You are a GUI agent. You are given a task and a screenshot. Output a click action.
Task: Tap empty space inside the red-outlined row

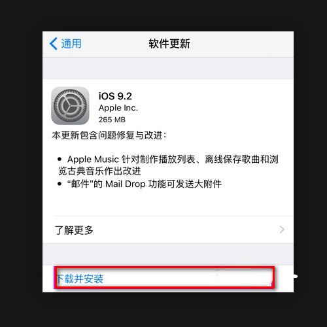coord(188,278)
